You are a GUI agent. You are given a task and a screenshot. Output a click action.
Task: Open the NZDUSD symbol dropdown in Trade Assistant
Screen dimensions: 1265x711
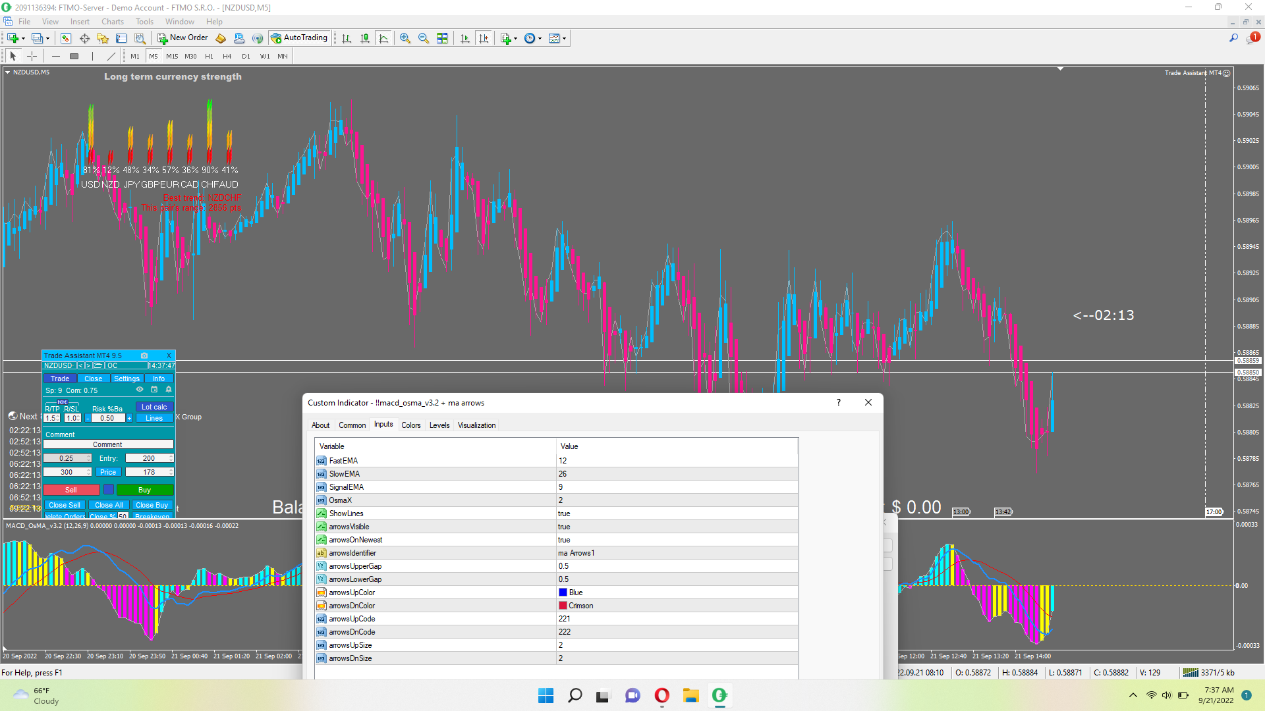(59, 365)
